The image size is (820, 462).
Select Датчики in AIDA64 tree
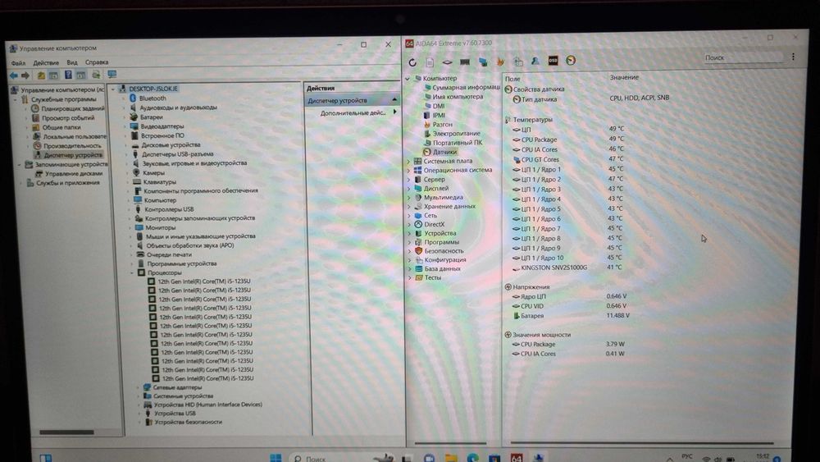[444, 152]
